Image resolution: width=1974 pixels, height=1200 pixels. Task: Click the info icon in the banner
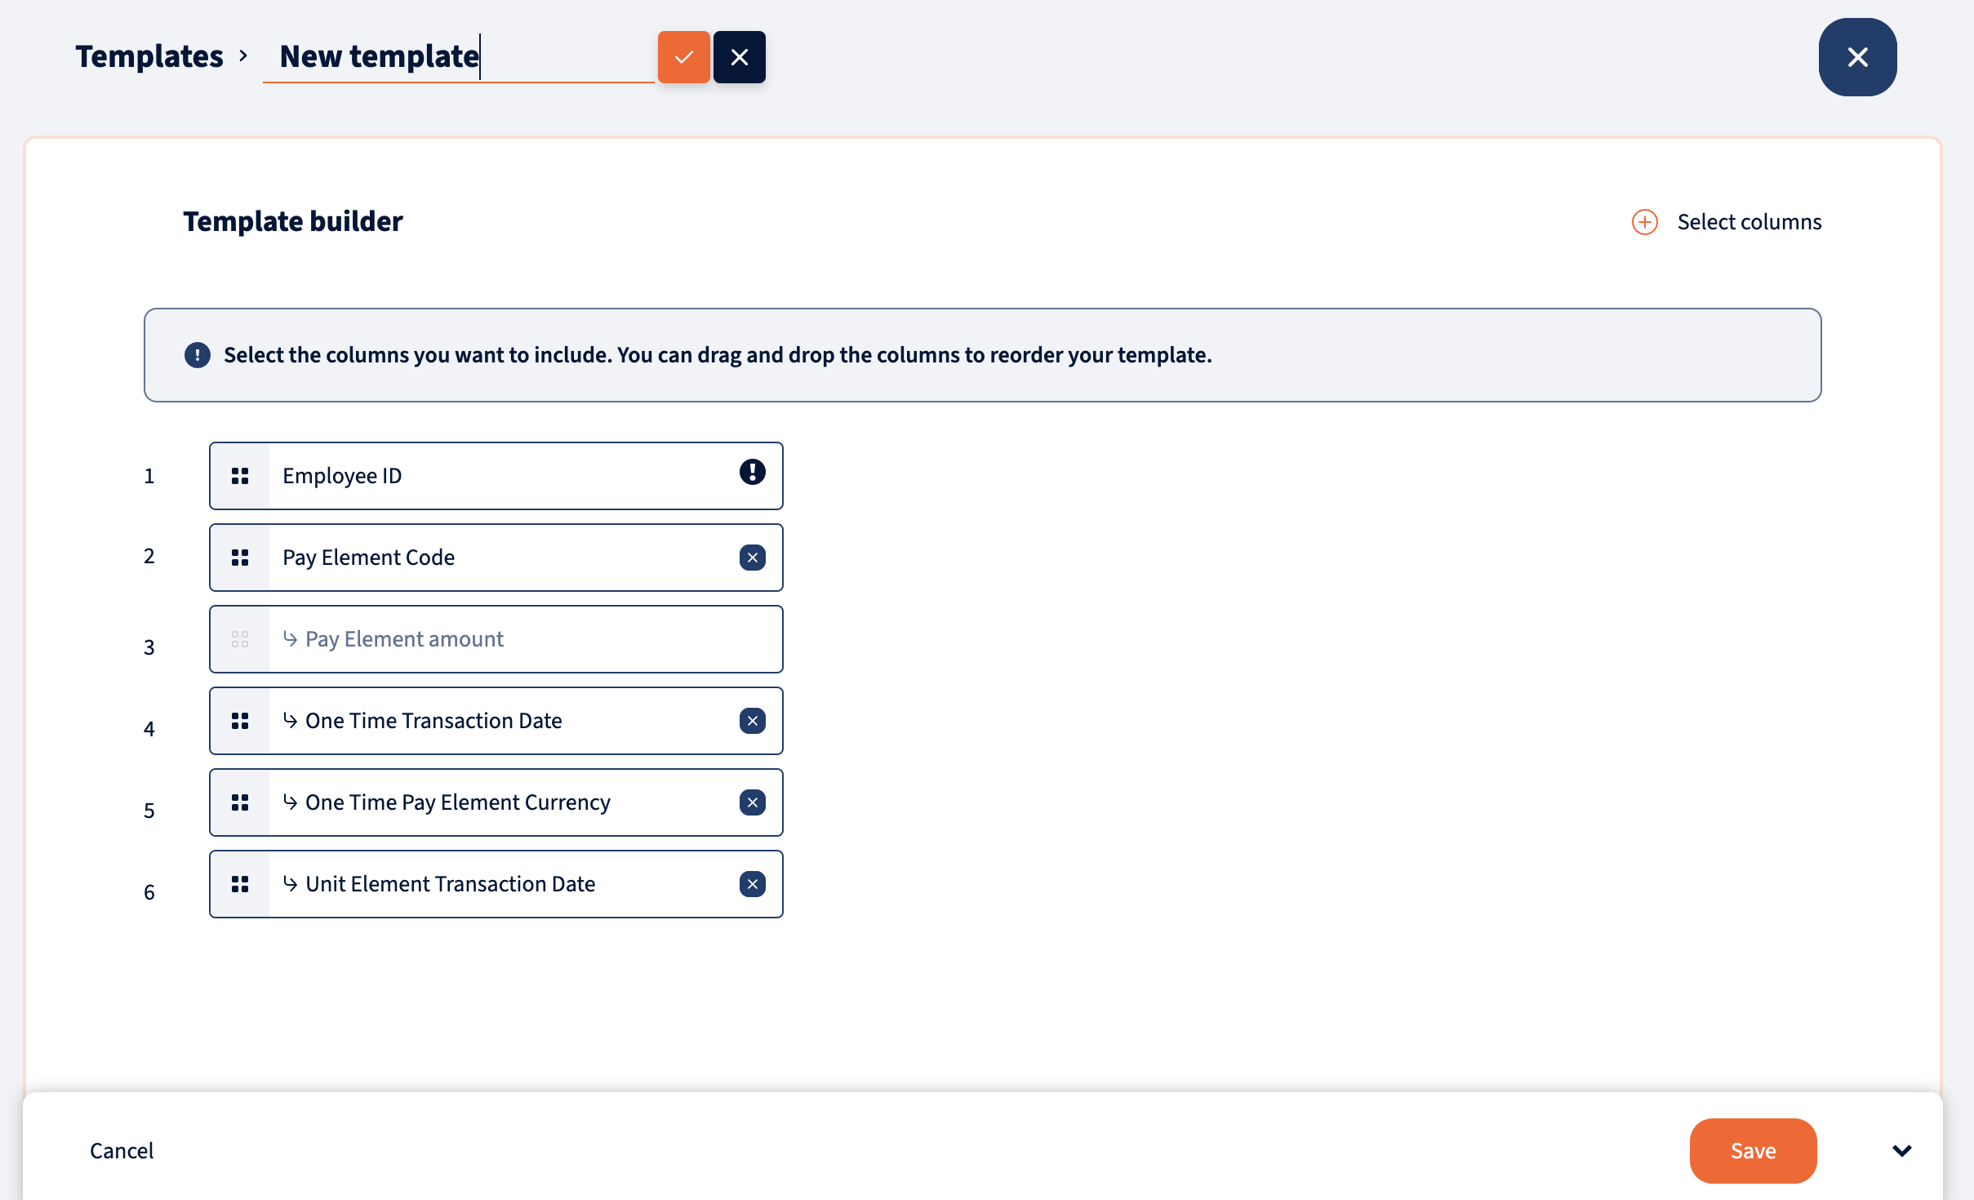(x=197, y=355)
